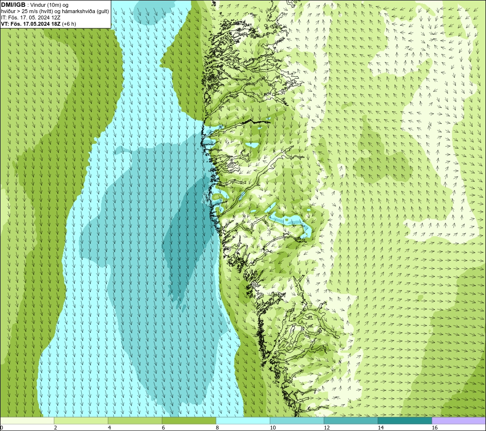The height and width of the screenshot is (431, 486).
Task: Click the 'VT: Fös. 17.05.2024 18Z' line
Action: click(31, 24)
